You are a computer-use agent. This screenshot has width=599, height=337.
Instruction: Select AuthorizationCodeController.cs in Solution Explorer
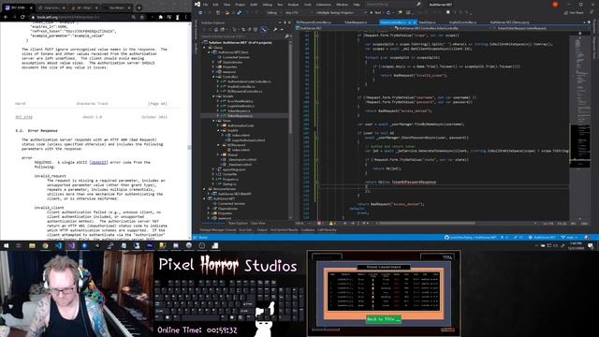249,81
